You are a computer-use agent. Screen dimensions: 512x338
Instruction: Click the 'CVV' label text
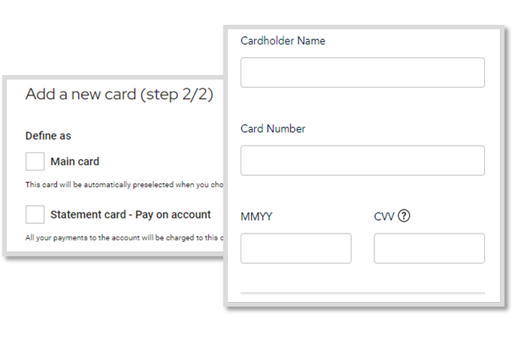pyautogui.click(x=384, y=216)
